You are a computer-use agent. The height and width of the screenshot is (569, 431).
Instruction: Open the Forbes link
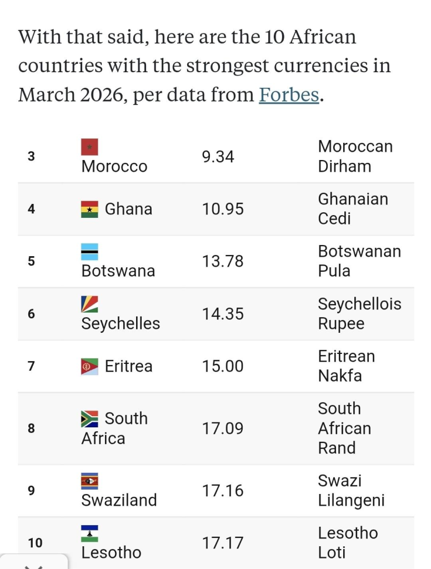(x=289, y=95)
